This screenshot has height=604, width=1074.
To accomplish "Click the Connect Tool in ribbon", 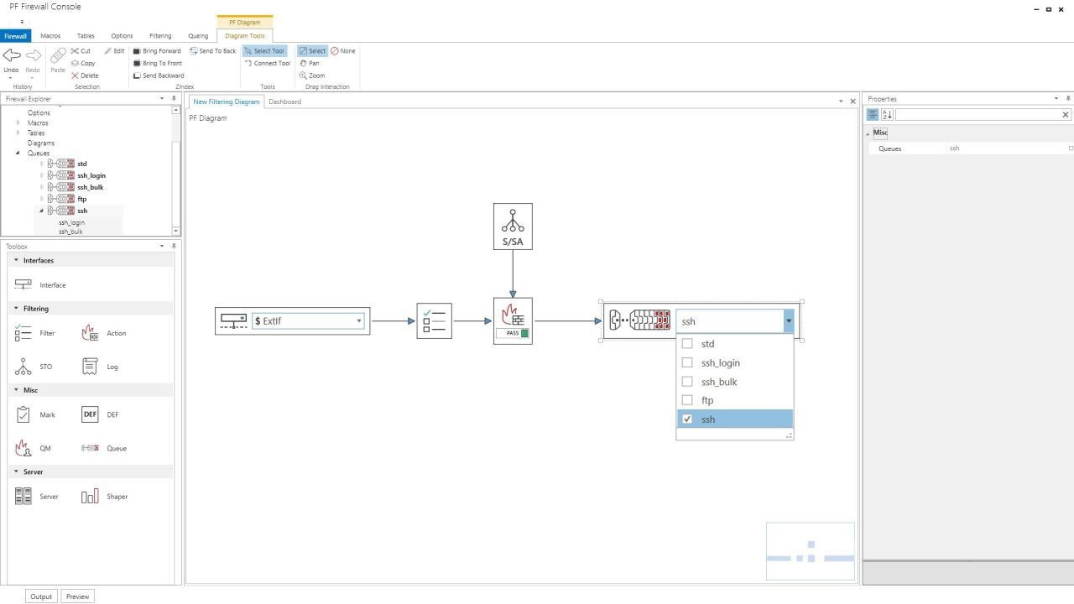I will pyautogui.click(x=267, y=63).
